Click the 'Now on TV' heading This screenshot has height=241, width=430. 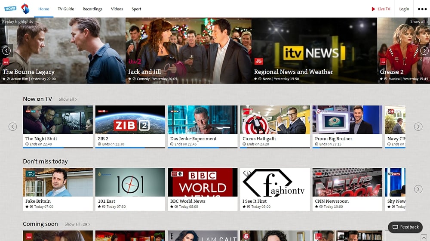[x=37, y=99]
